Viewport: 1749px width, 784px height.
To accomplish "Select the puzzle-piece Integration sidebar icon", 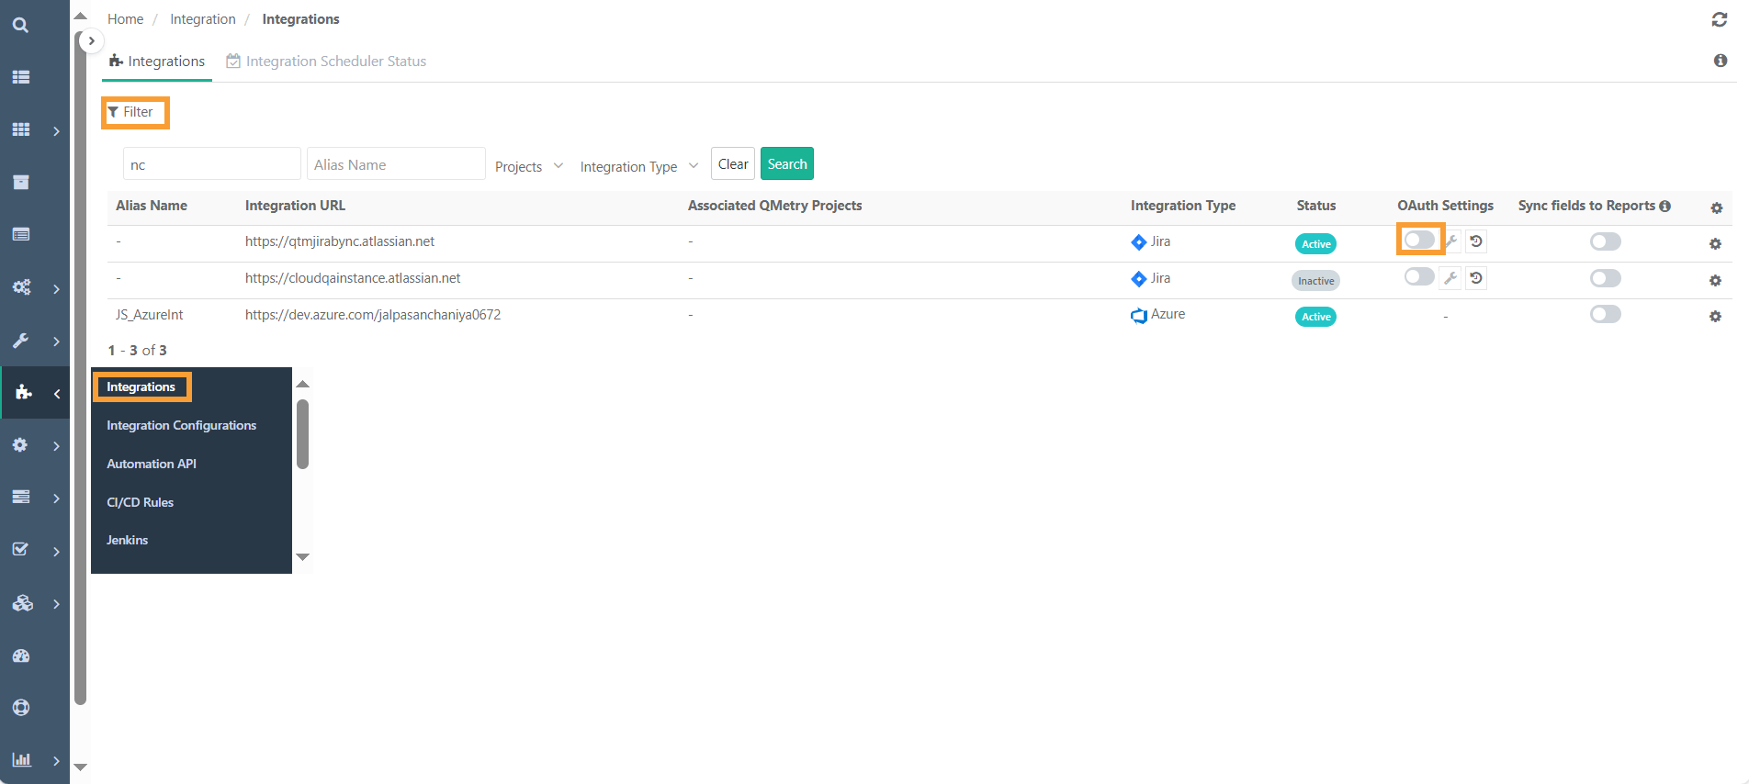I will coord(23,392).
